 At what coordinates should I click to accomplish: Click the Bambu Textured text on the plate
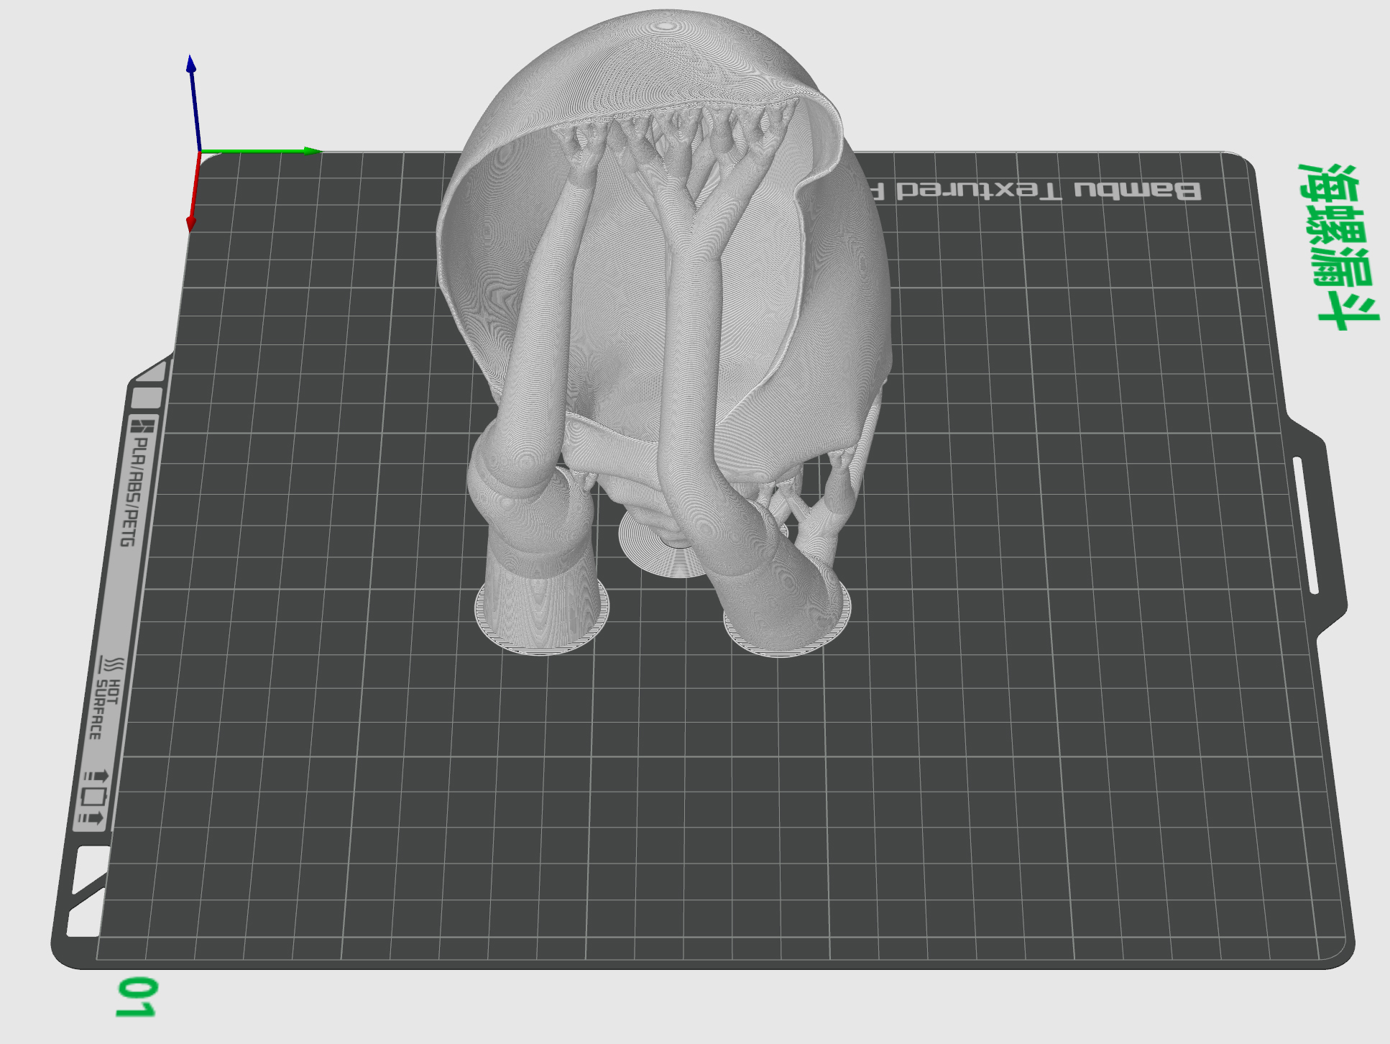[x=1035, y=190]
